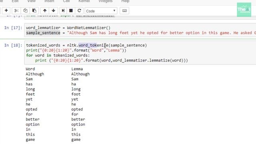Insert a cell below with plus icon
The width and height of the screenshot is (256, 144).
[x=6, y=11]
